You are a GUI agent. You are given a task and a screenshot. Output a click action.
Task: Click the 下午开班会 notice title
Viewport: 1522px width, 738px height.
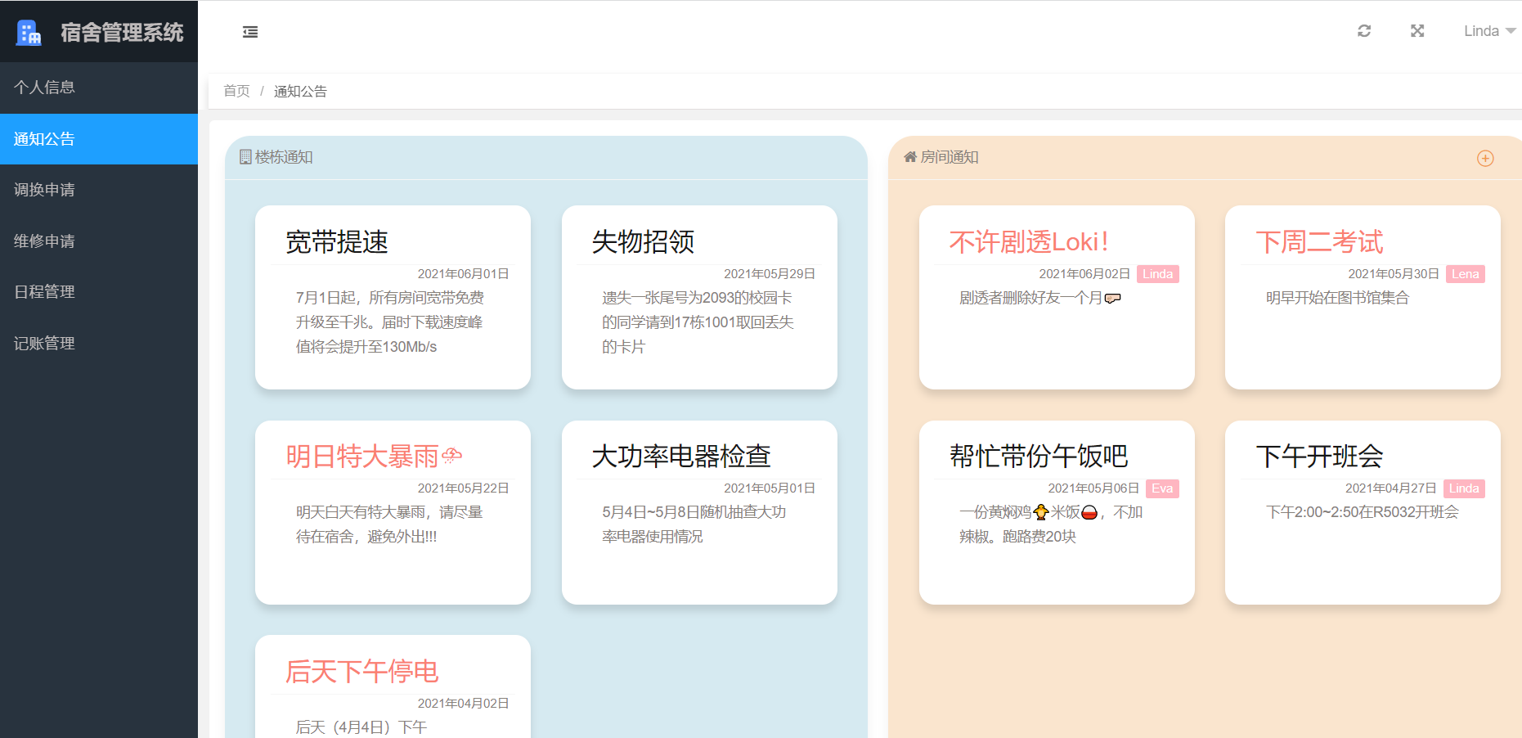[x=1319, y=457]
